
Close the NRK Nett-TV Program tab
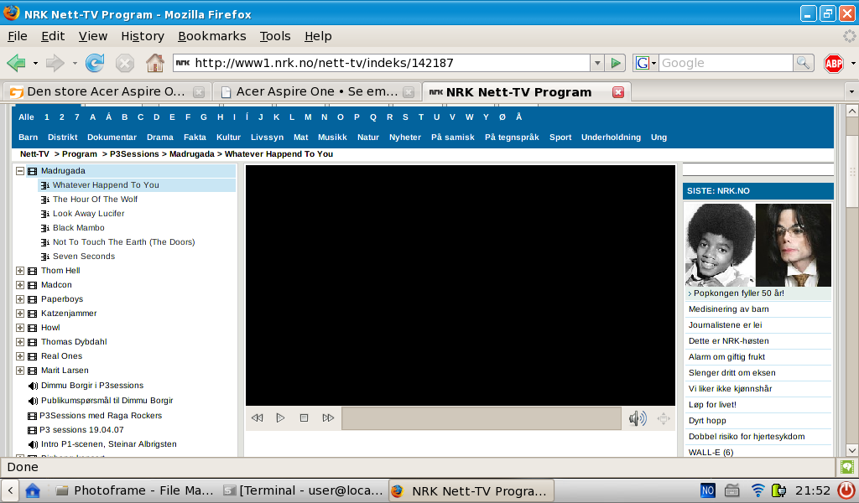pos(618,92)
